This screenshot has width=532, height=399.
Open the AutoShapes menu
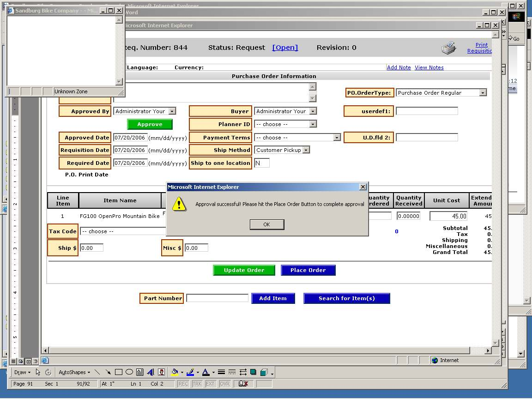[74, 372]
